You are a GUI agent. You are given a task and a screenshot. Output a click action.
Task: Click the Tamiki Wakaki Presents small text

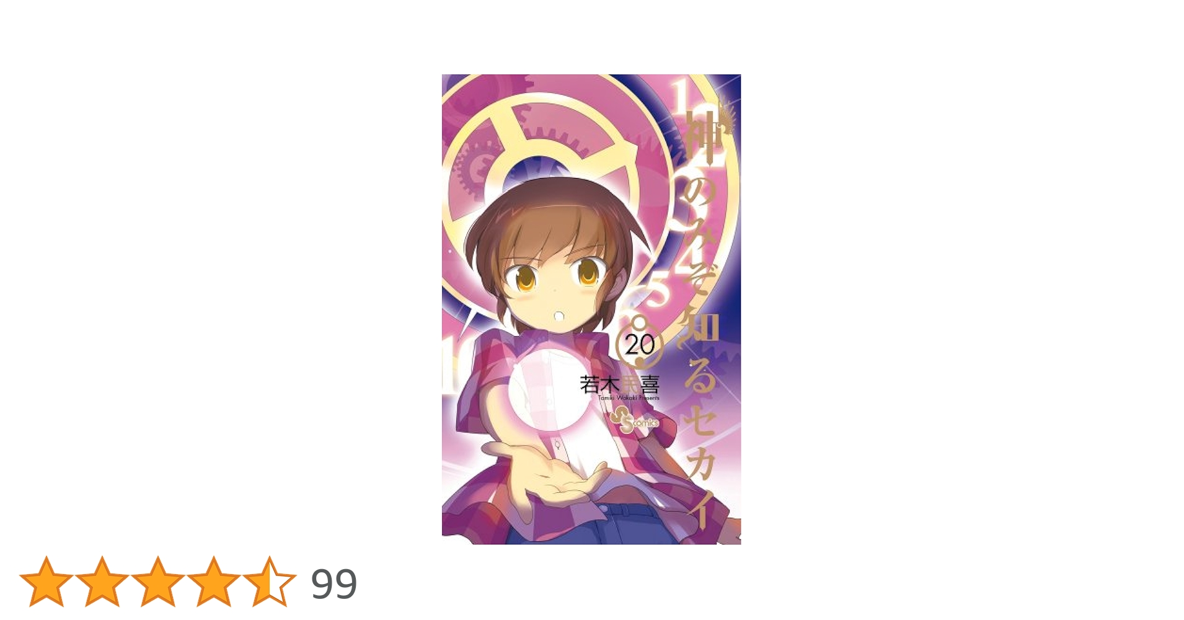pos(629,398)
